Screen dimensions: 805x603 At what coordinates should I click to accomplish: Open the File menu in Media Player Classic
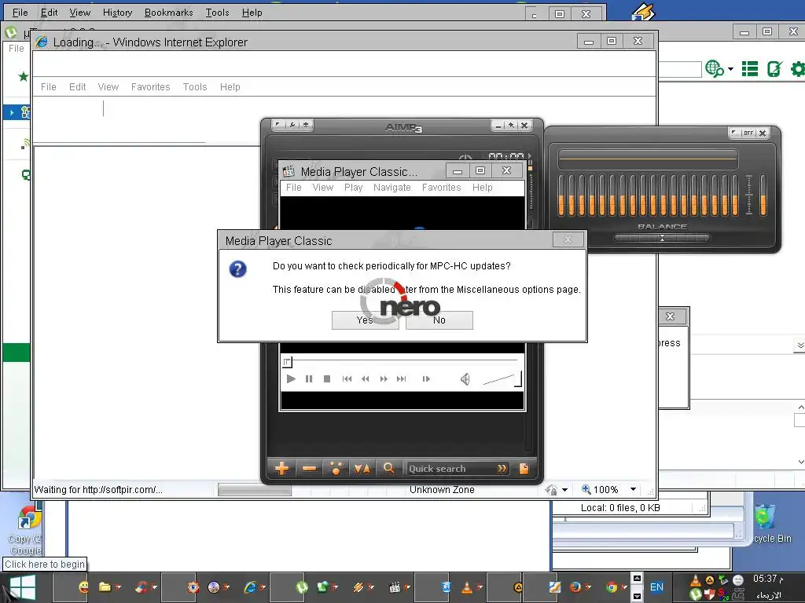[294, 188]
